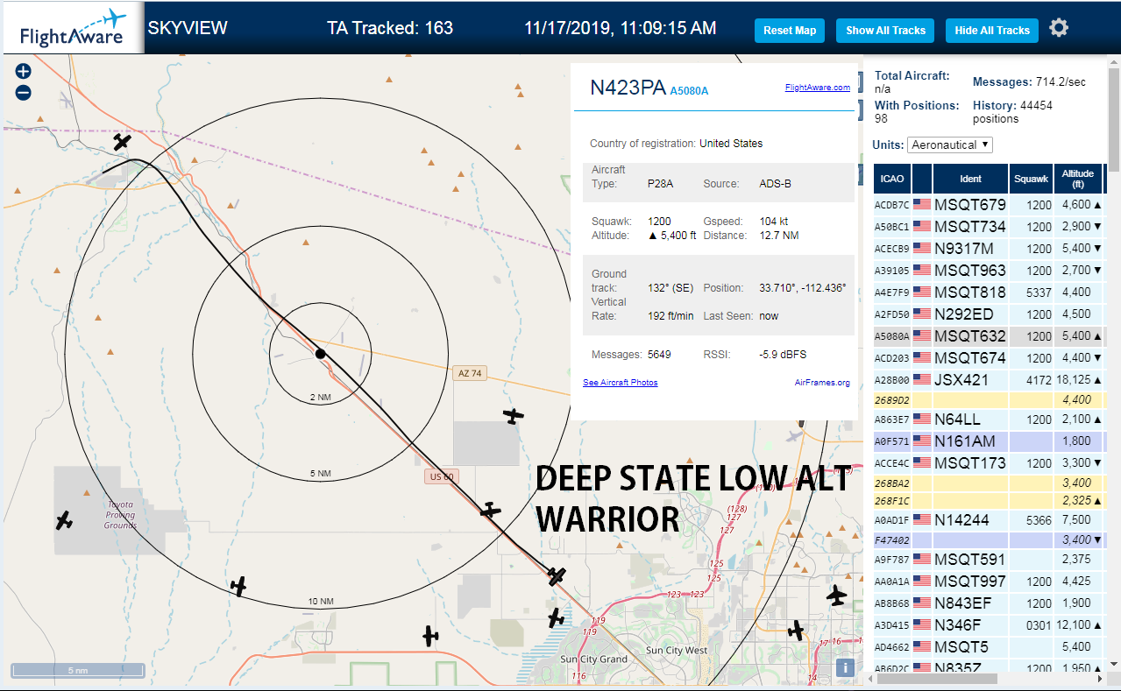This screenshot has width=1121, height=691.
Task: Click US flag in MSQT997 row
Action: click(922, 581)
